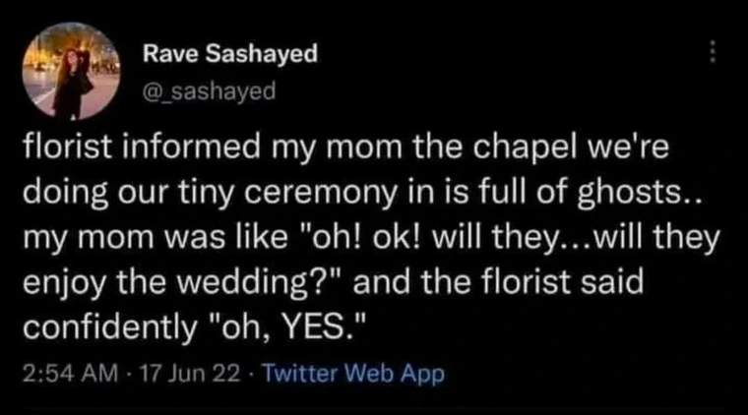Click the line starting "enjoy the wedding?"

click(332, 283)
